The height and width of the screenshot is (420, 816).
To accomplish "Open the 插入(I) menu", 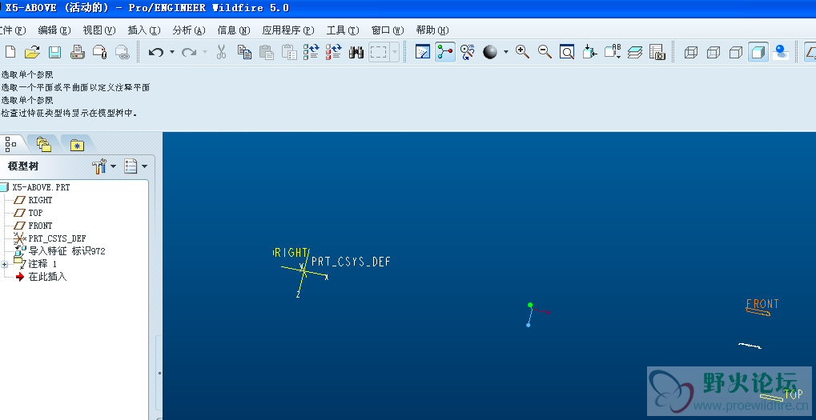I will point(144,30).
